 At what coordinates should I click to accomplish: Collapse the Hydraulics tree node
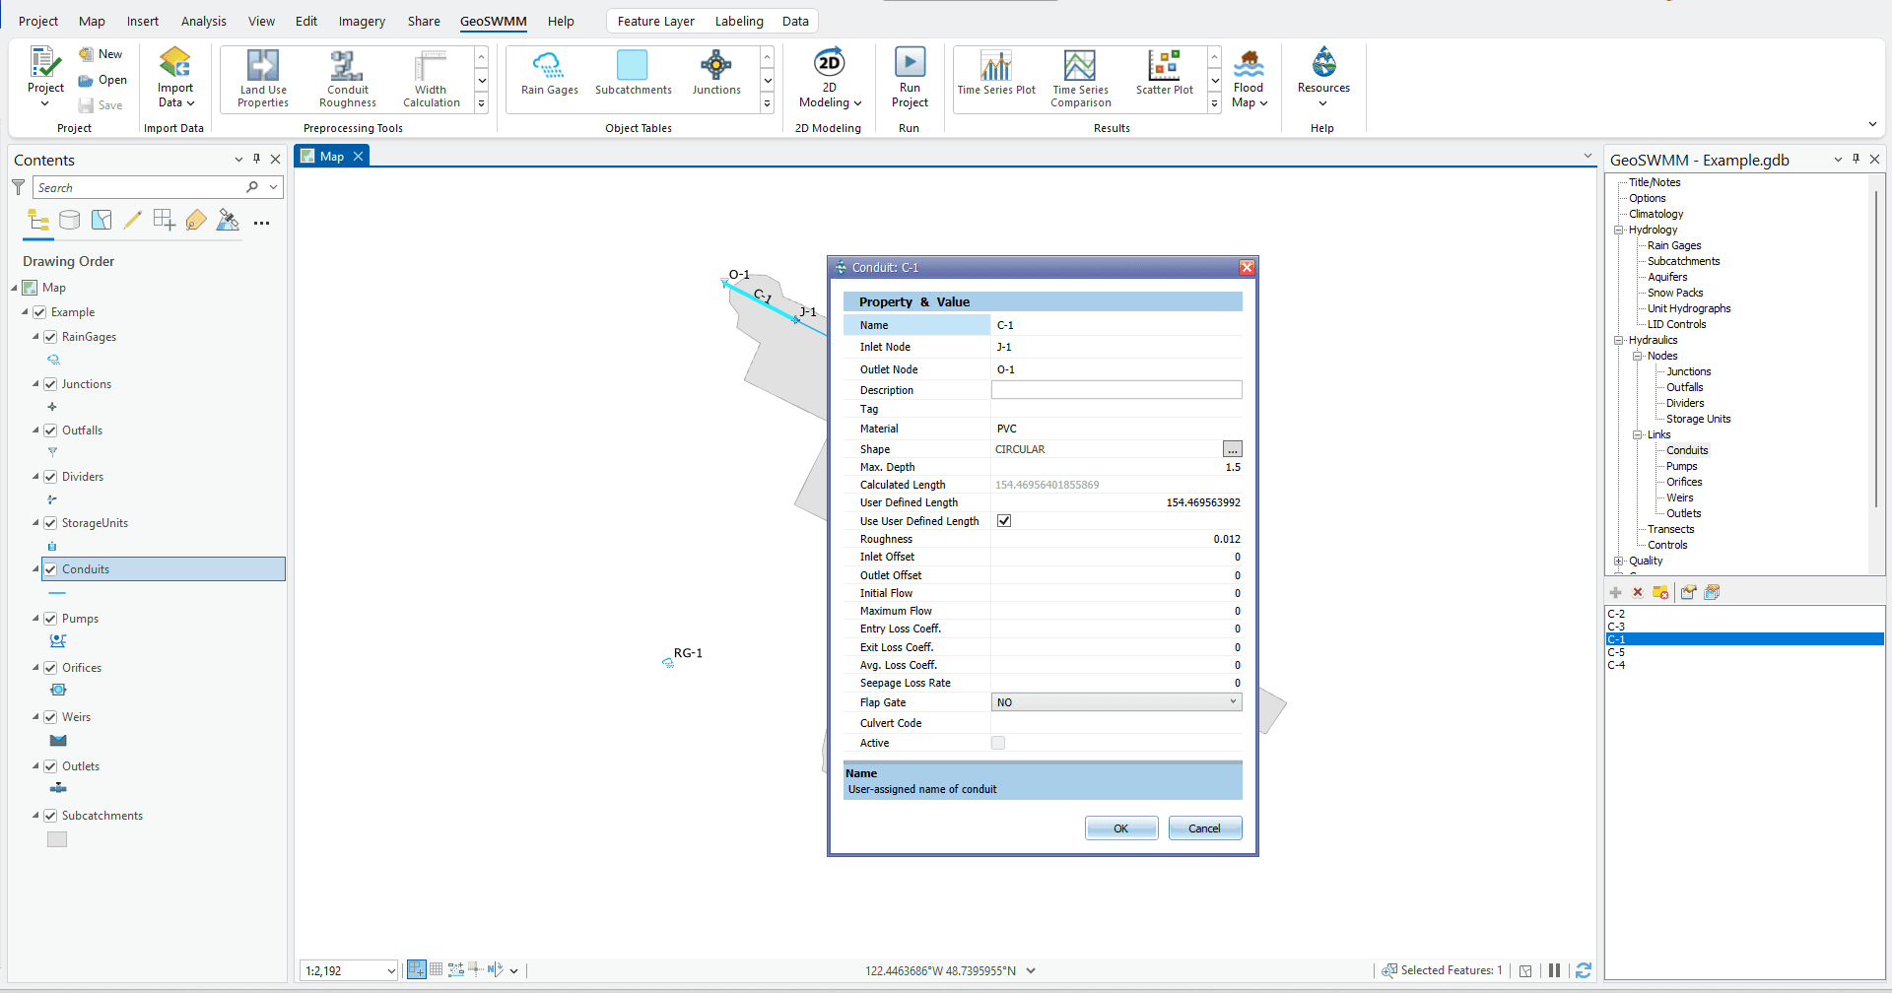[x=1619, y=340]
